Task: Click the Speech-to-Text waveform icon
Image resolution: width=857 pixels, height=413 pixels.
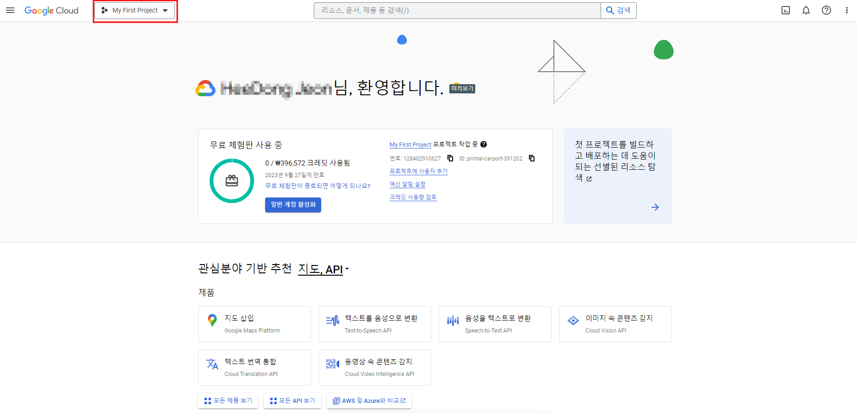Action: click(453, 320)
